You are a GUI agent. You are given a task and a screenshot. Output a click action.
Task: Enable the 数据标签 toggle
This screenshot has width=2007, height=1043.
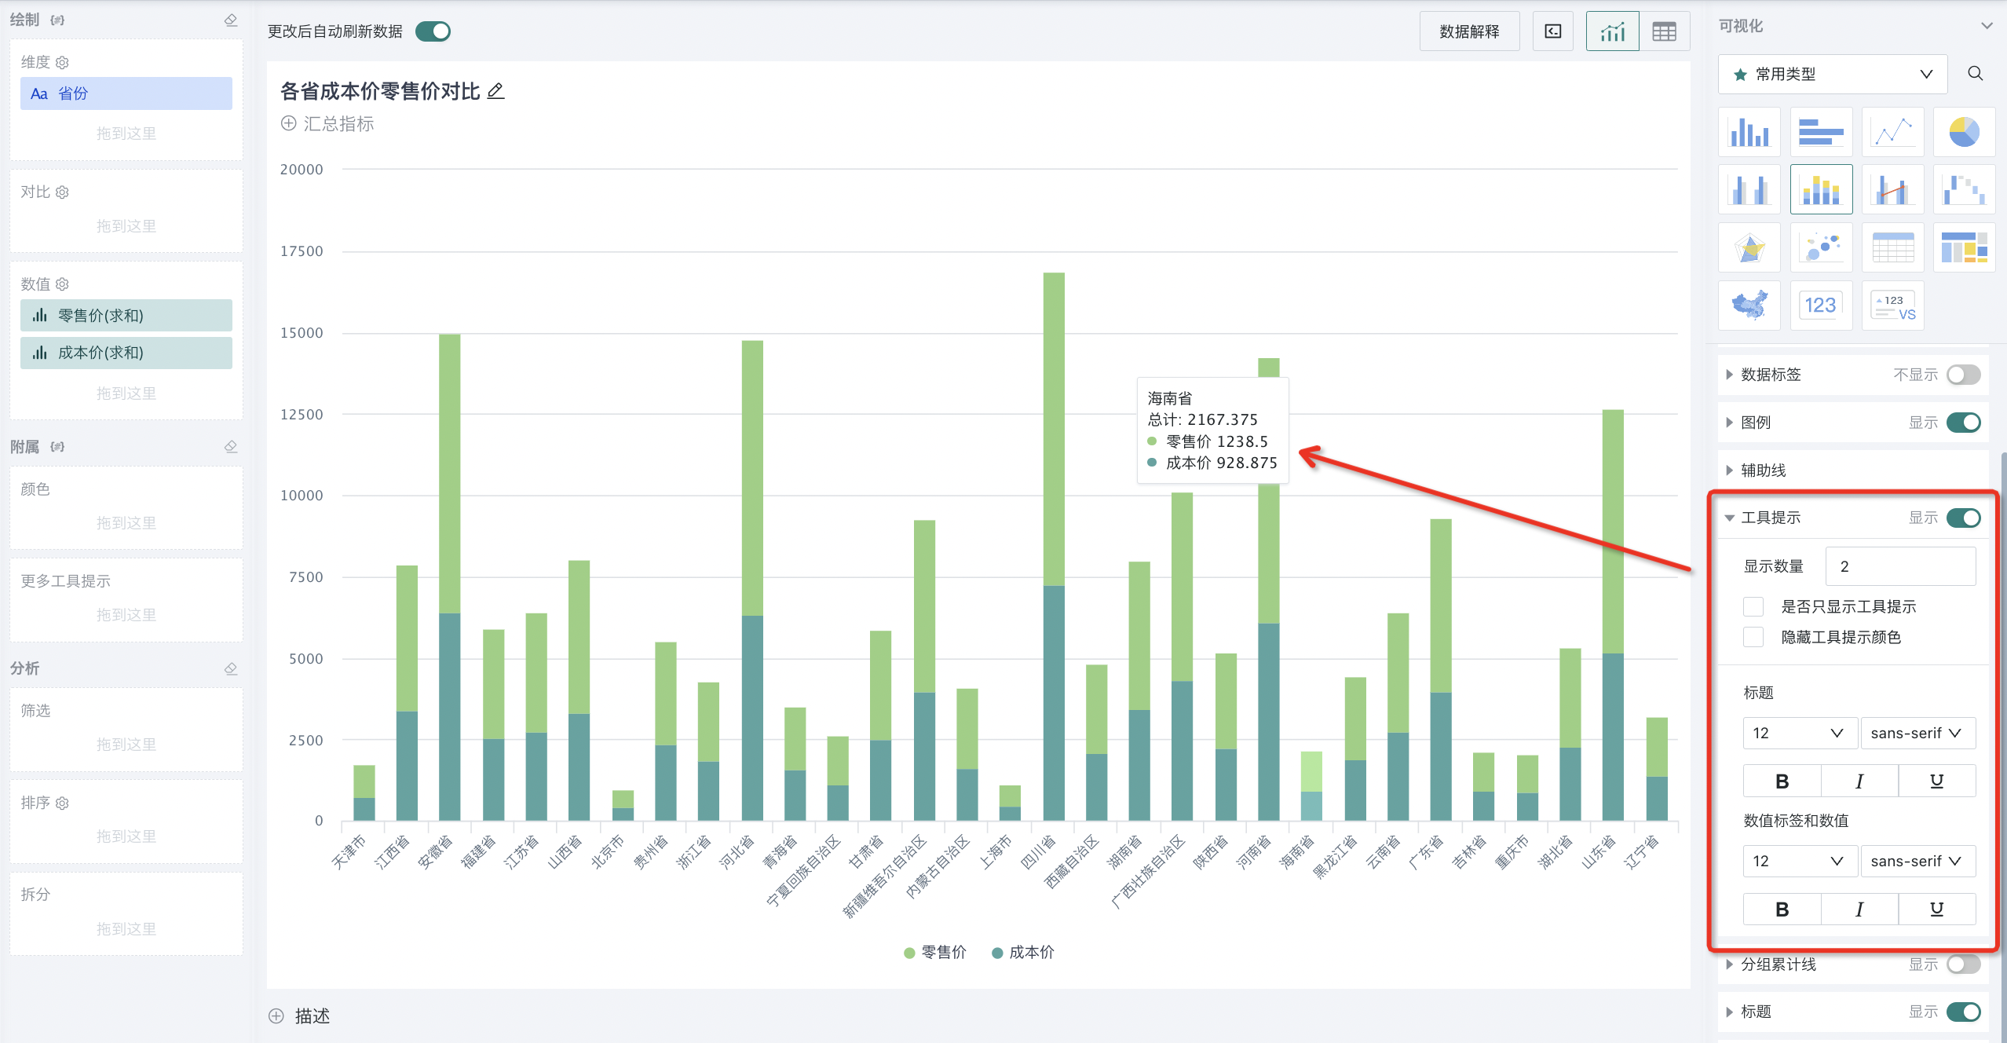1963,375
